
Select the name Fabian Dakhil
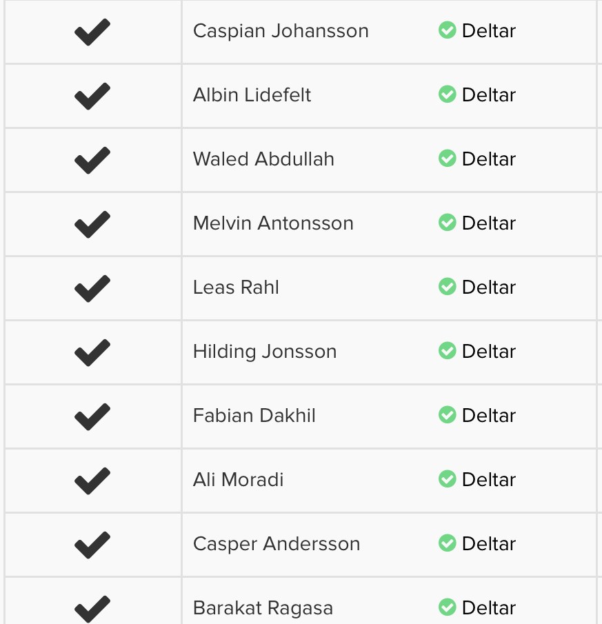[254, 416]
